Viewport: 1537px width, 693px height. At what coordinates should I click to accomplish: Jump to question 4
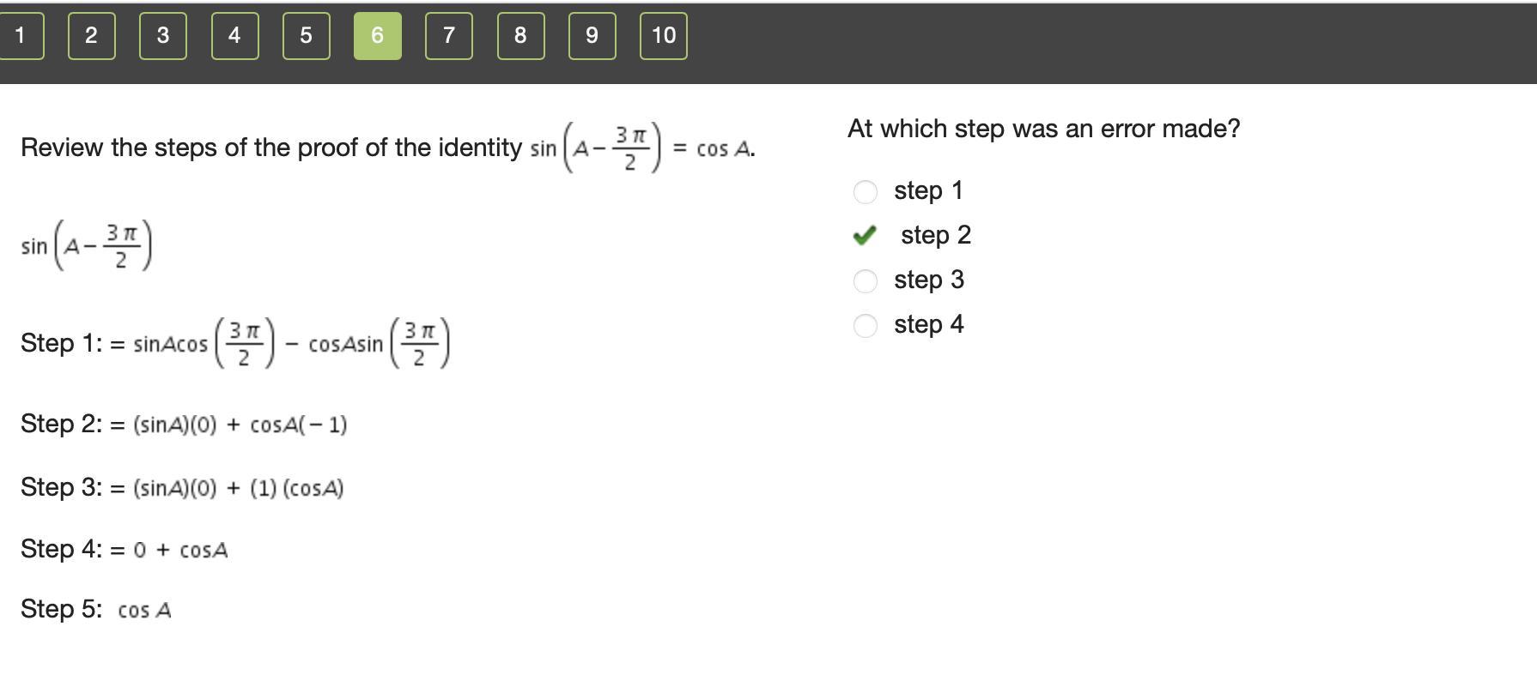coord(234,36)
